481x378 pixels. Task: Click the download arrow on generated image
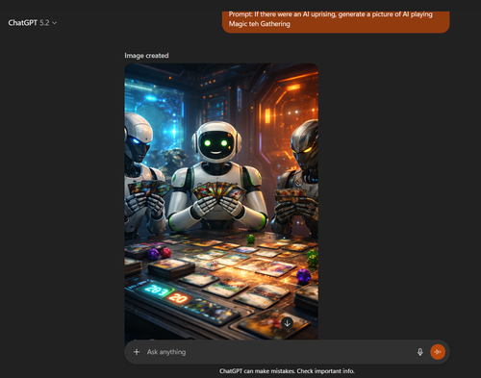pos(288,323)
